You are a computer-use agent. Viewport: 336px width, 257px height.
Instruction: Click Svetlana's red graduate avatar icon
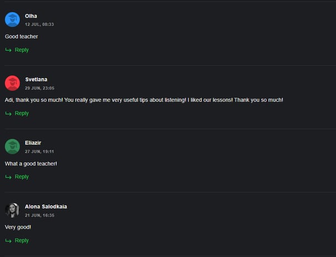[12, 83]
